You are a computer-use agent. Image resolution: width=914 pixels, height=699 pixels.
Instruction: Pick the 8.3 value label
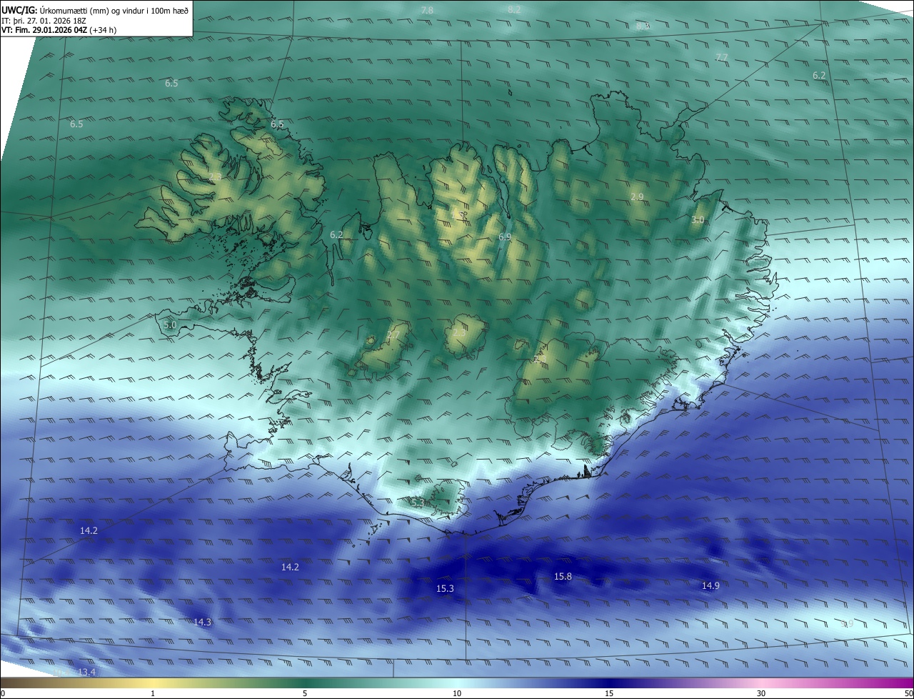coord(643,26)
